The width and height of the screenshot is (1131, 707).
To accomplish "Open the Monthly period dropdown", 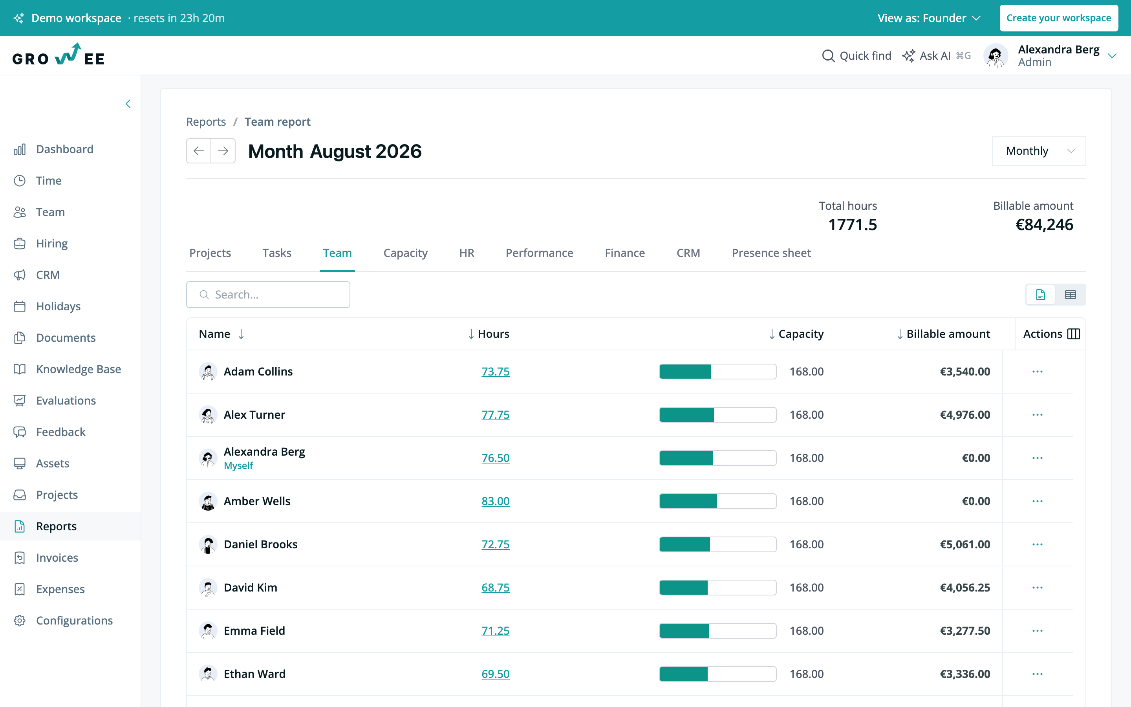I will (x=1038, y=151).
